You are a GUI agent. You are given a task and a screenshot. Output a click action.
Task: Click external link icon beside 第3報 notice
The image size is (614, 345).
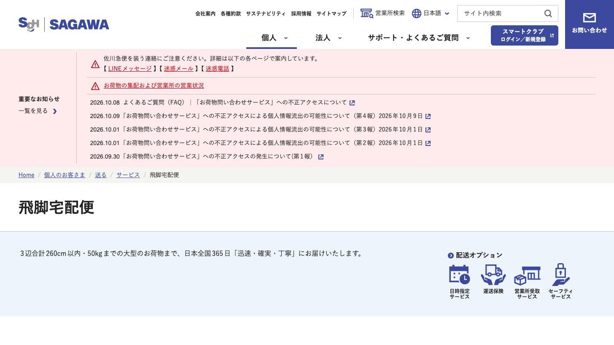[428, 130]
